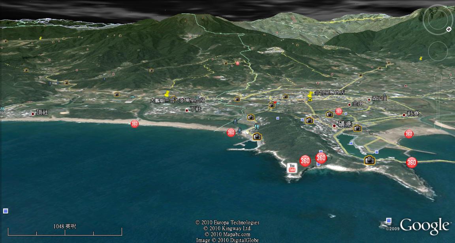The height and width of the screenshot is (243, 455).
Task: Open the YouTube video placemark on the cape
Action: click(x=292, y=167)
